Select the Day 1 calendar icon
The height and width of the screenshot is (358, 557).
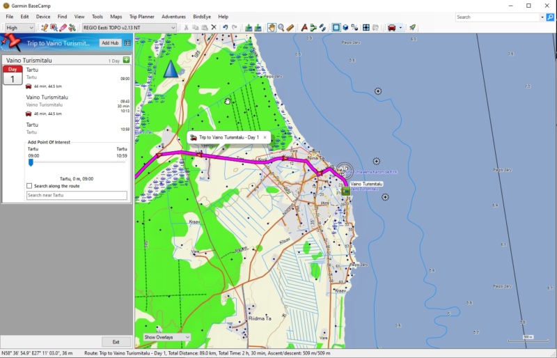(13, 75)
